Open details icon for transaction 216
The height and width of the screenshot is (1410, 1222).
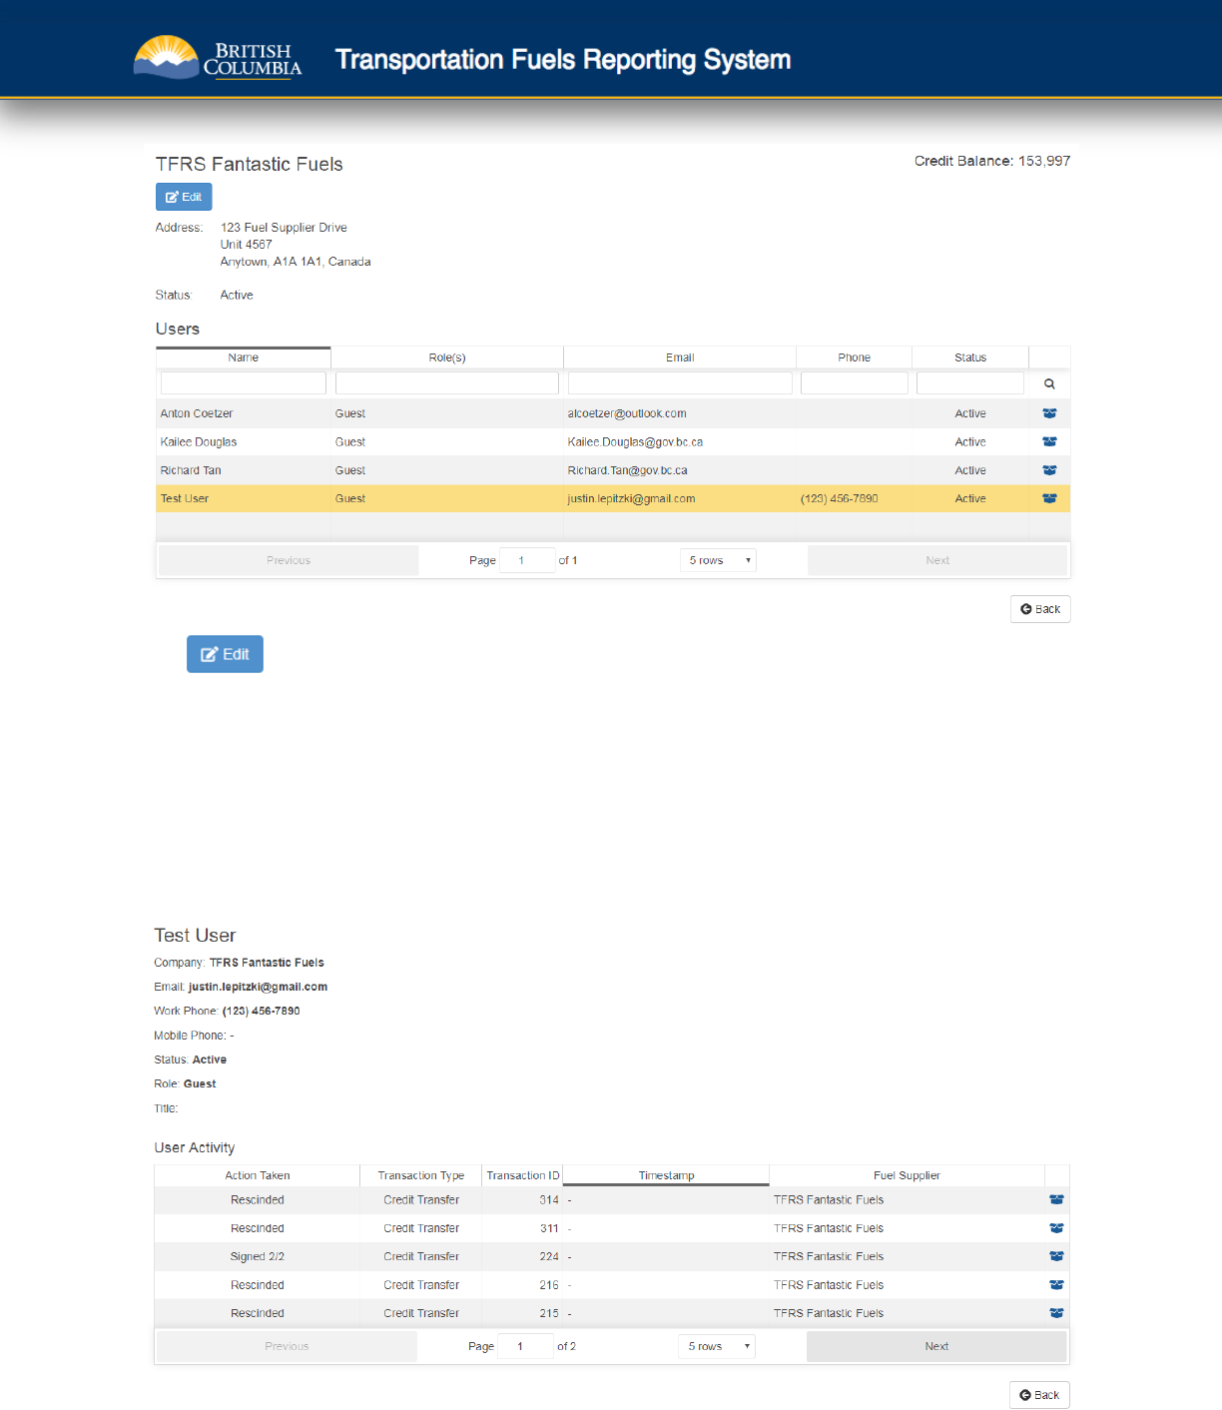[1056, 1285]
